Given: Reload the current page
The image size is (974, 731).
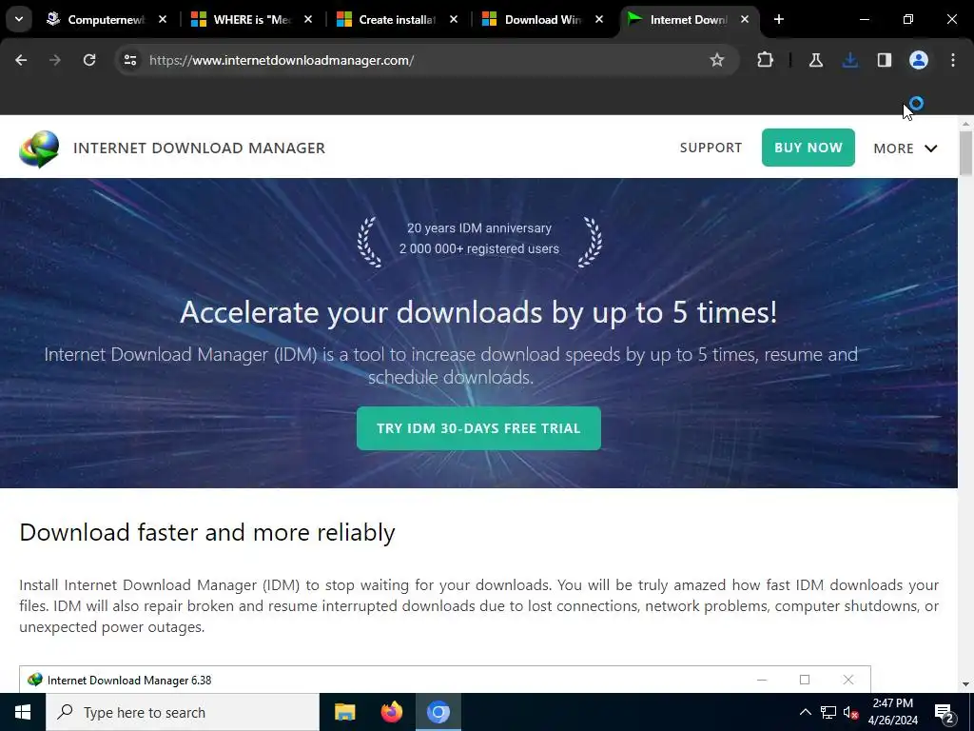Looking at the screenshot, I should coord(89,60).
